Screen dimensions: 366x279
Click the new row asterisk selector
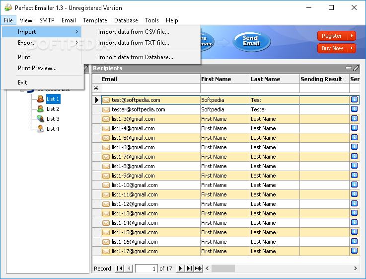pyautogui.click(x=96, y=89)
